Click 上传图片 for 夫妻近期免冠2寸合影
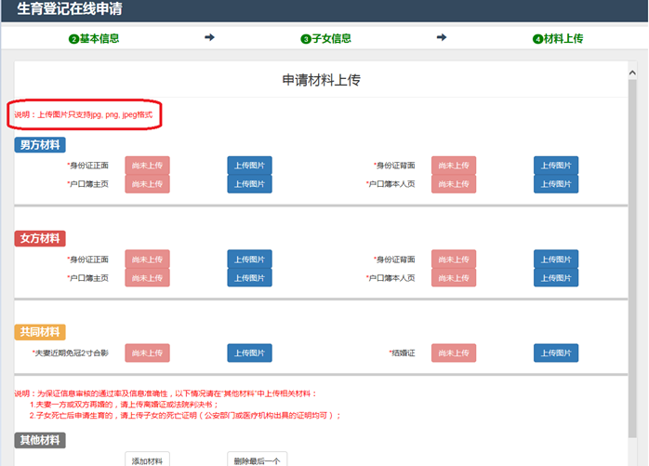This screenshot has width=649, height=466. (x=249, y=353)
